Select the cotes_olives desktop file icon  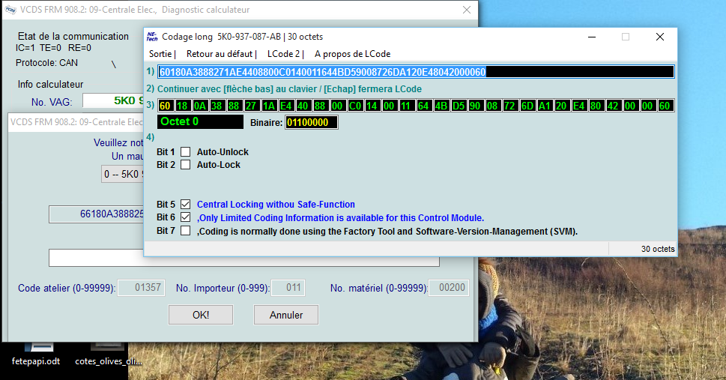(x=108, y=349)
